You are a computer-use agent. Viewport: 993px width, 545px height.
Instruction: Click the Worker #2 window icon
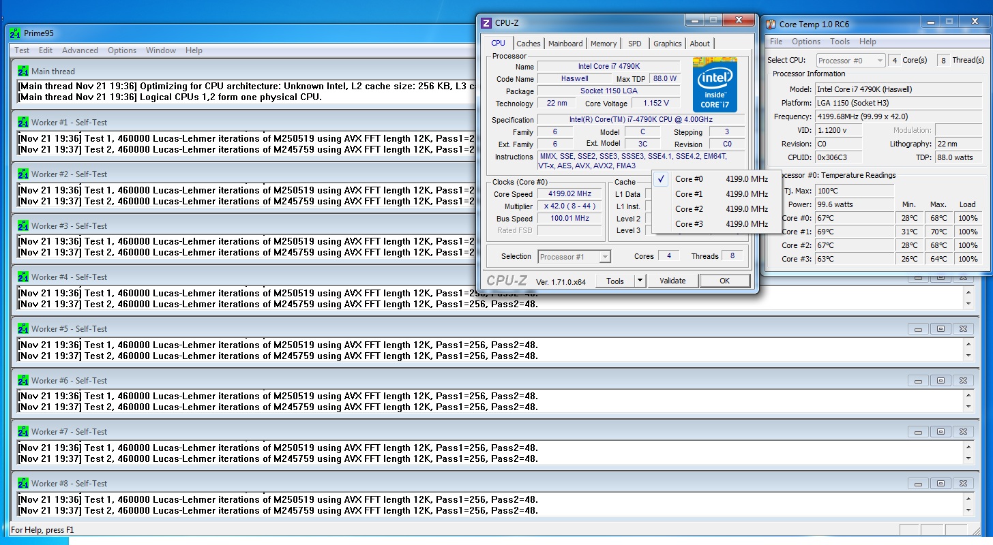[23, 174]
